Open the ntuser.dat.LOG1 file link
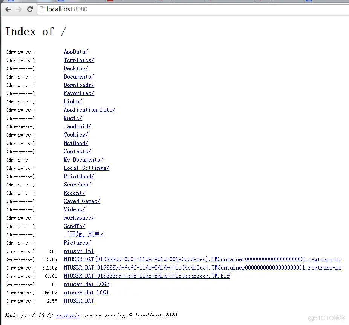This screenshot has width=349, height=325. pos(86,293)
